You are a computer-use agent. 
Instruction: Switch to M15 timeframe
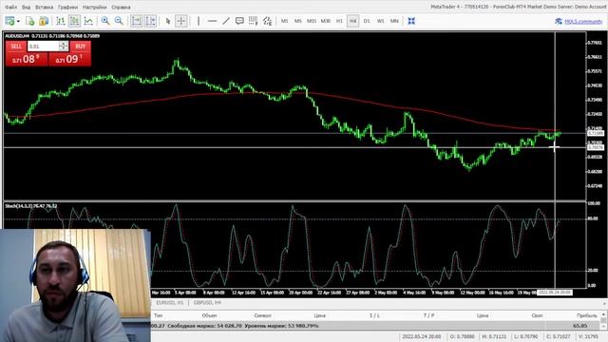[312, 21]
